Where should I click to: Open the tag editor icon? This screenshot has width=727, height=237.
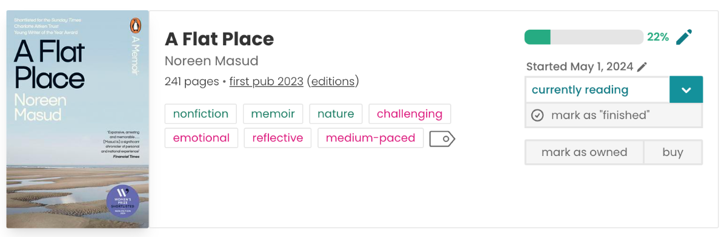tap(442, 139)
